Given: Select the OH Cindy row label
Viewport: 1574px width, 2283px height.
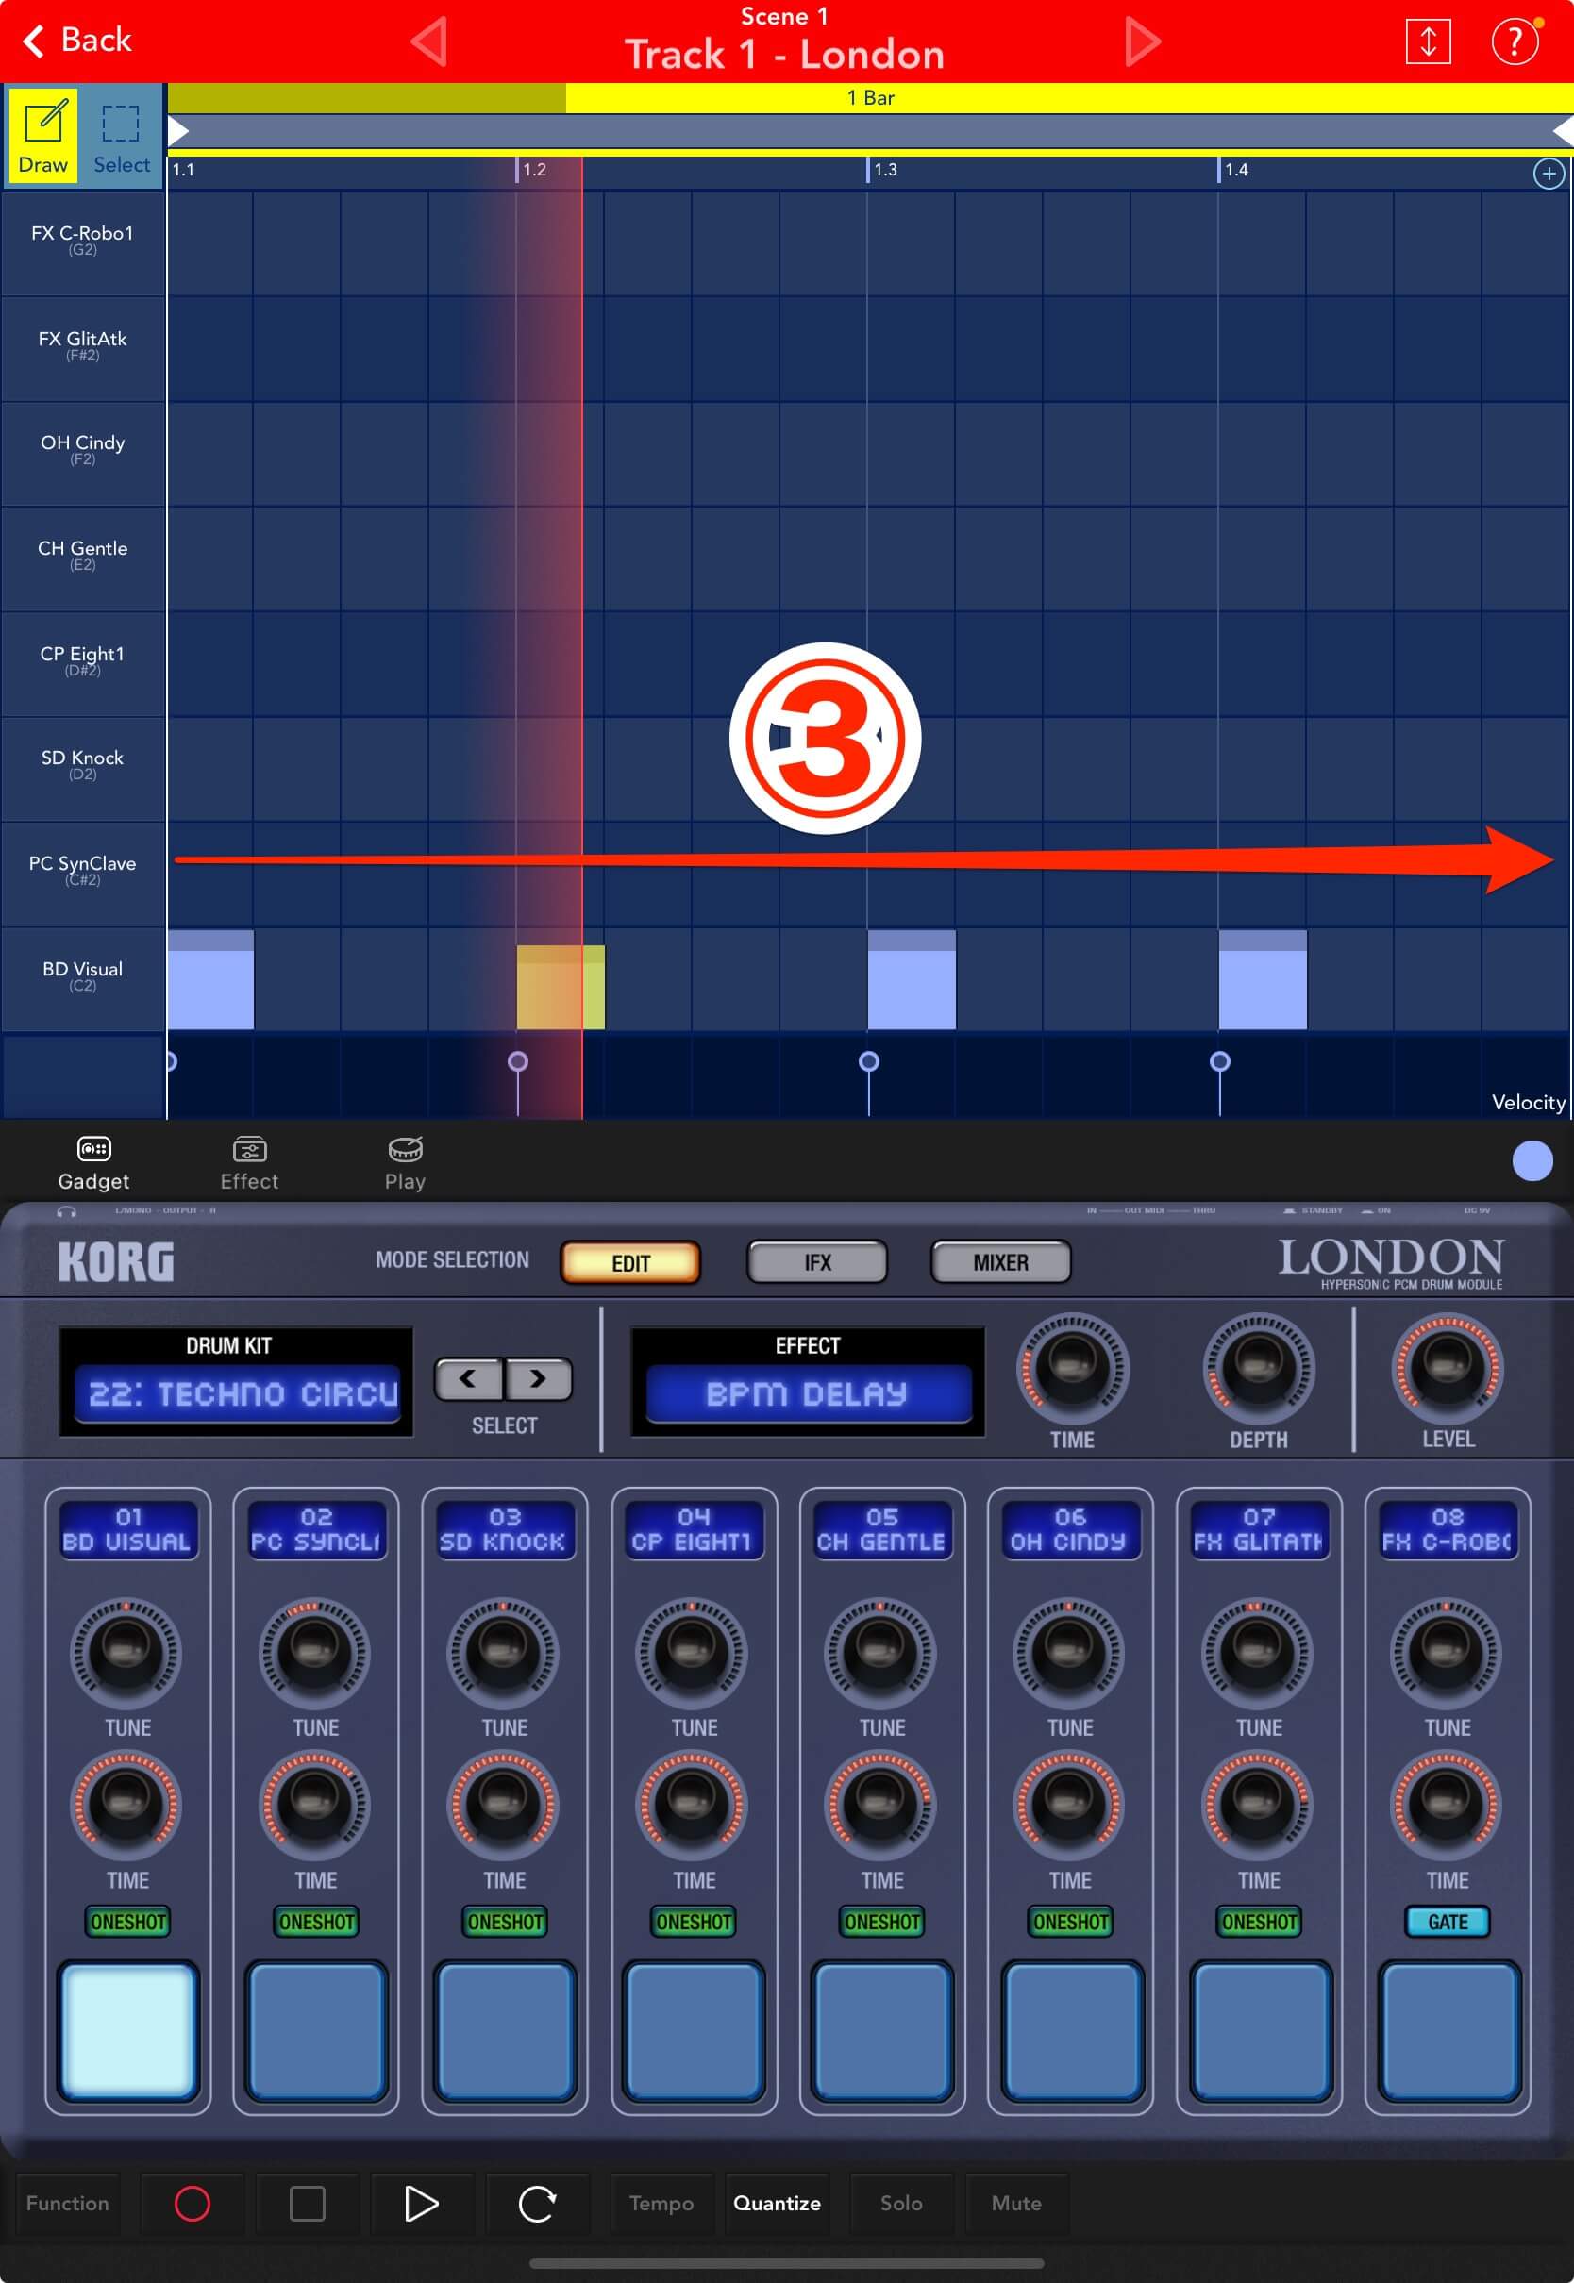Looking at the screenshot, I should tap(83, 453).
